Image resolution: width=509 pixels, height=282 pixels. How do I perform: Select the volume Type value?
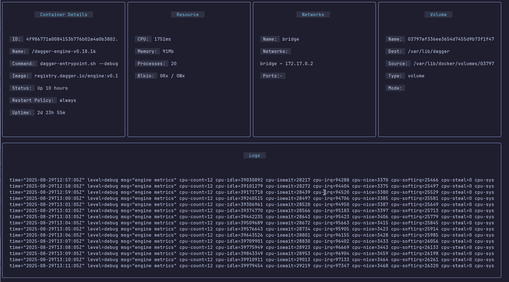[x=416, y=76]
